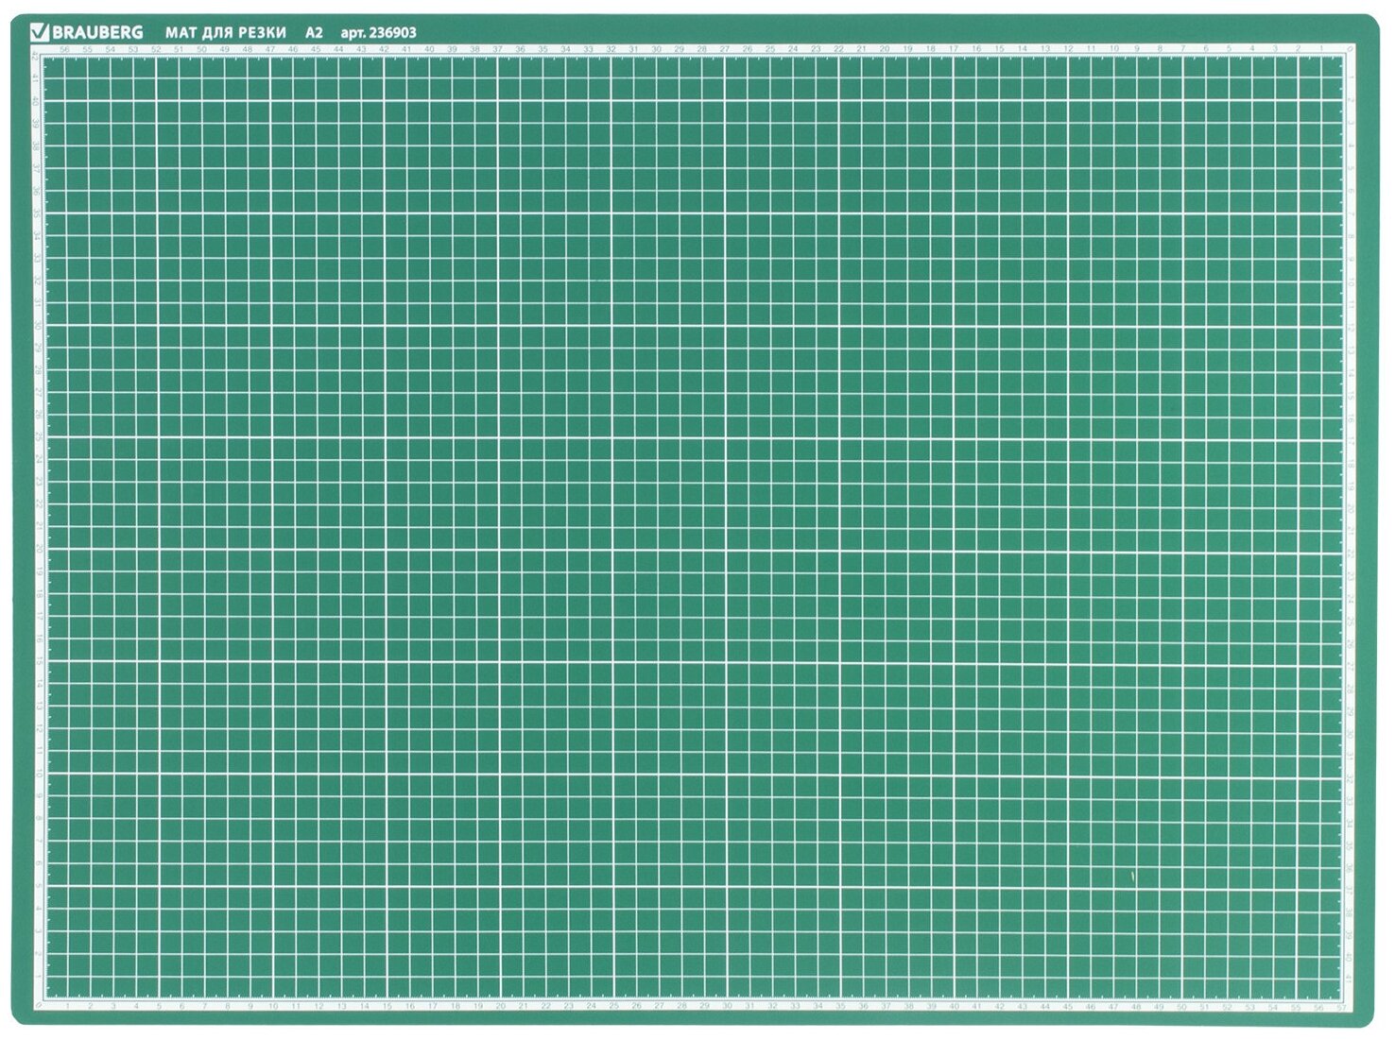Click the 'арт. 236903' article number

[x=378, y=33]
